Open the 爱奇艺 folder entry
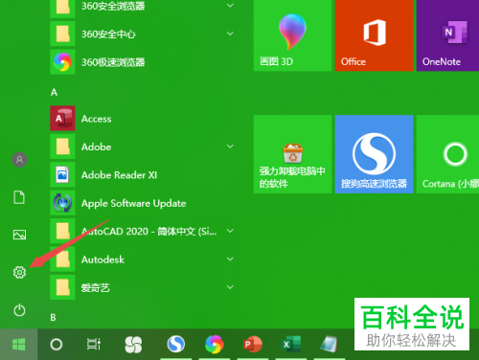The image size is (479, 360). pos(144,287)
